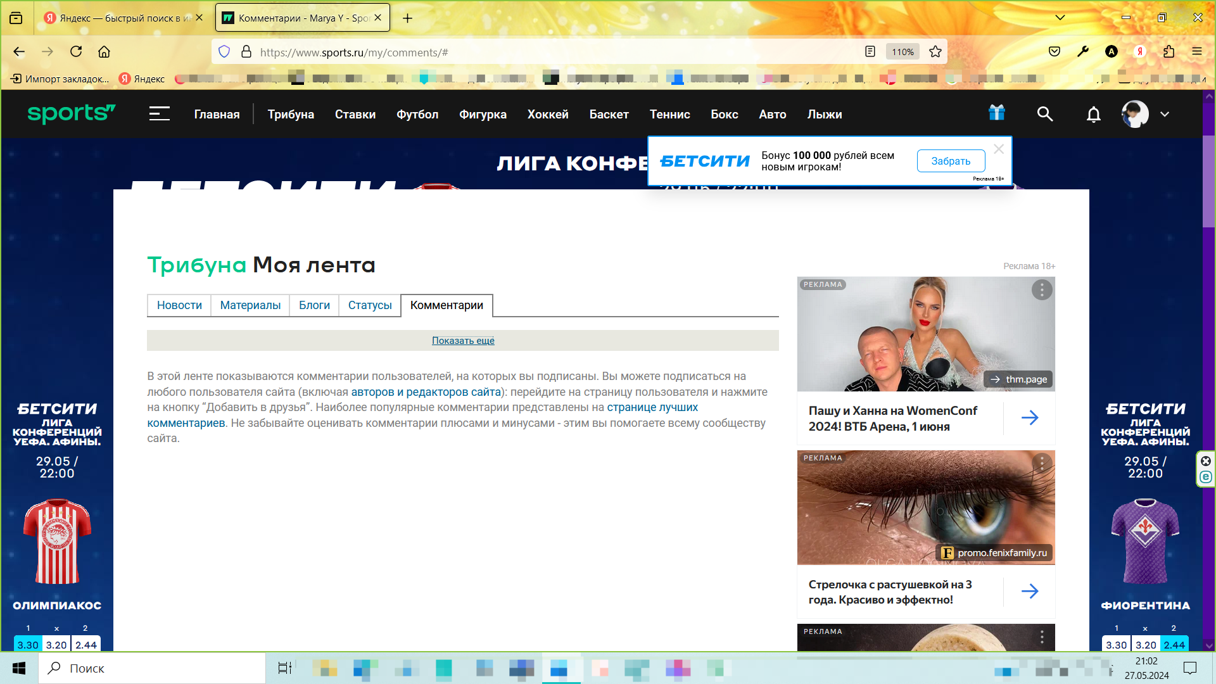
Task: Click the sports.ru logo
Action: [x=71, y=114]
